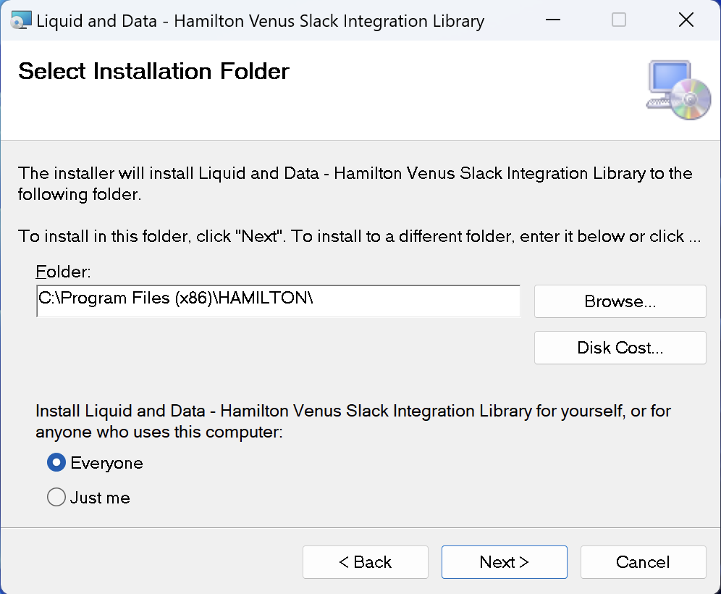The width and height of the screenshot is (721, 594).
Task: Click the text 'To install in this folder'
Action: [x=104, y=236]
